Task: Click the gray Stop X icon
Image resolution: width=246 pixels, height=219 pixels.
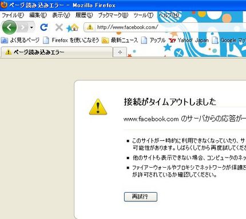Action: tap(59, 27)
